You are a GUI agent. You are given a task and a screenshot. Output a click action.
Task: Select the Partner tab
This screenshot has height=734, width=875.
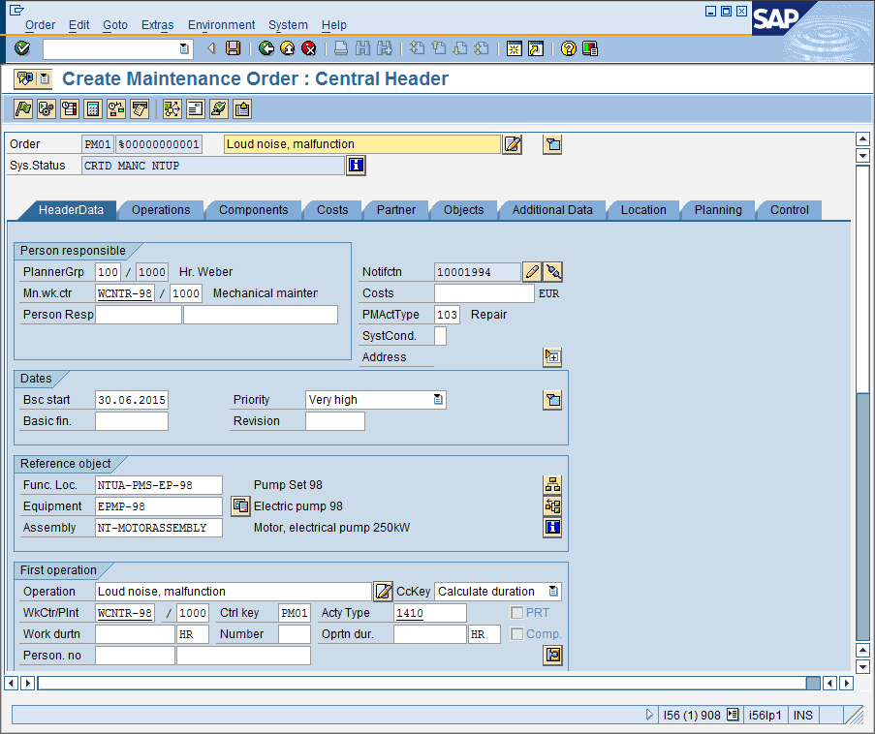(x=395, y=210)
